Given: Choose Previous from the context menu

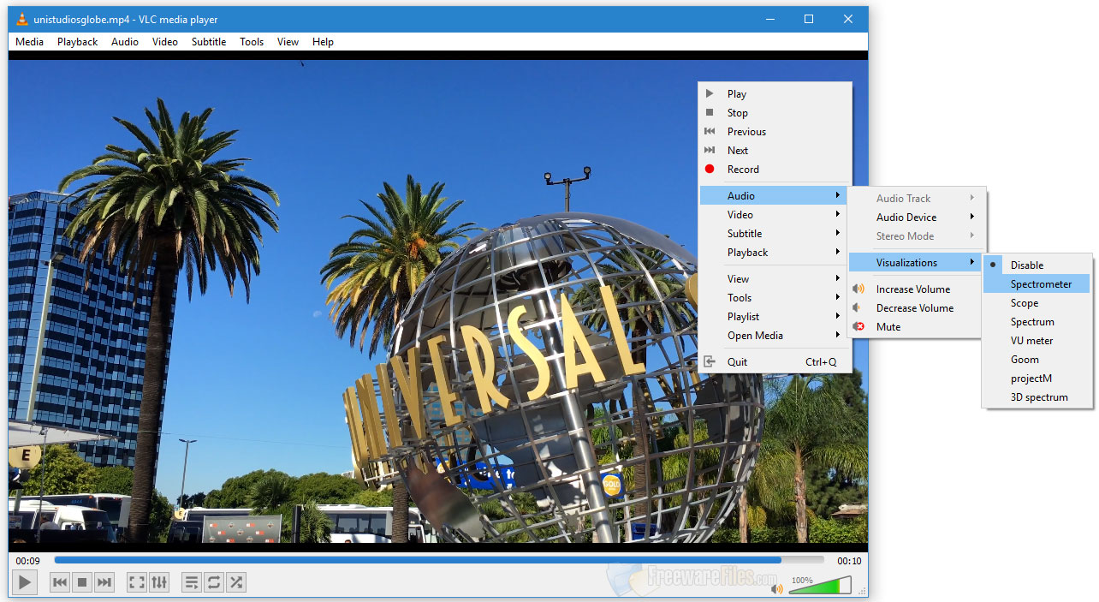Looking at the screenshot, I should click(x=775, y=132).
